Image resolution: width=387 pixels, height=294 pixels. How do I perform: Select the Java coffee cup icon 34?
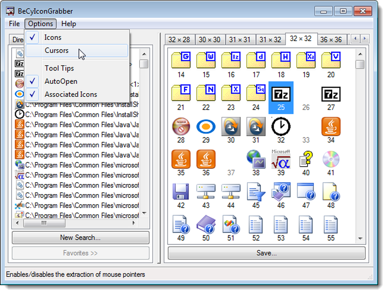click(x=331, y=126)
